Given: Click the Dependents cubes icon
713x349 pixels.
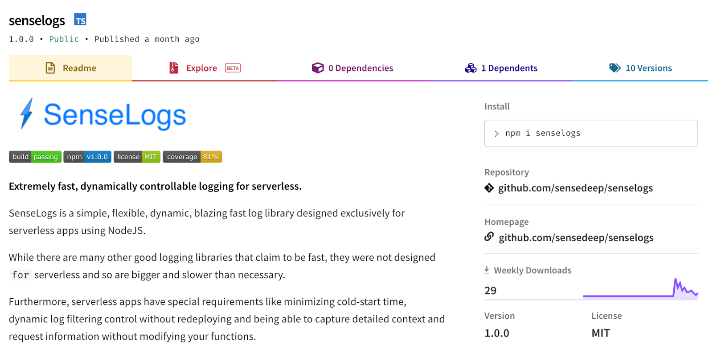Looking at the screenshot, I should [471, 68].
